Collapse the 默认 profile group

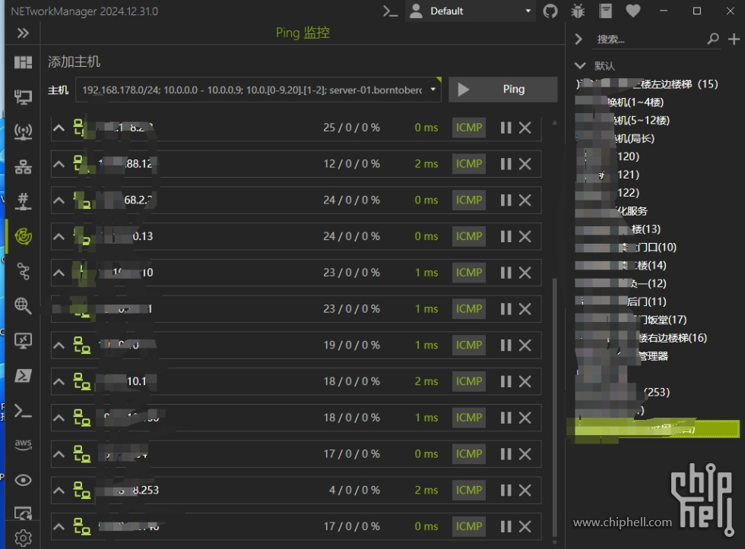tap(579, 65)
